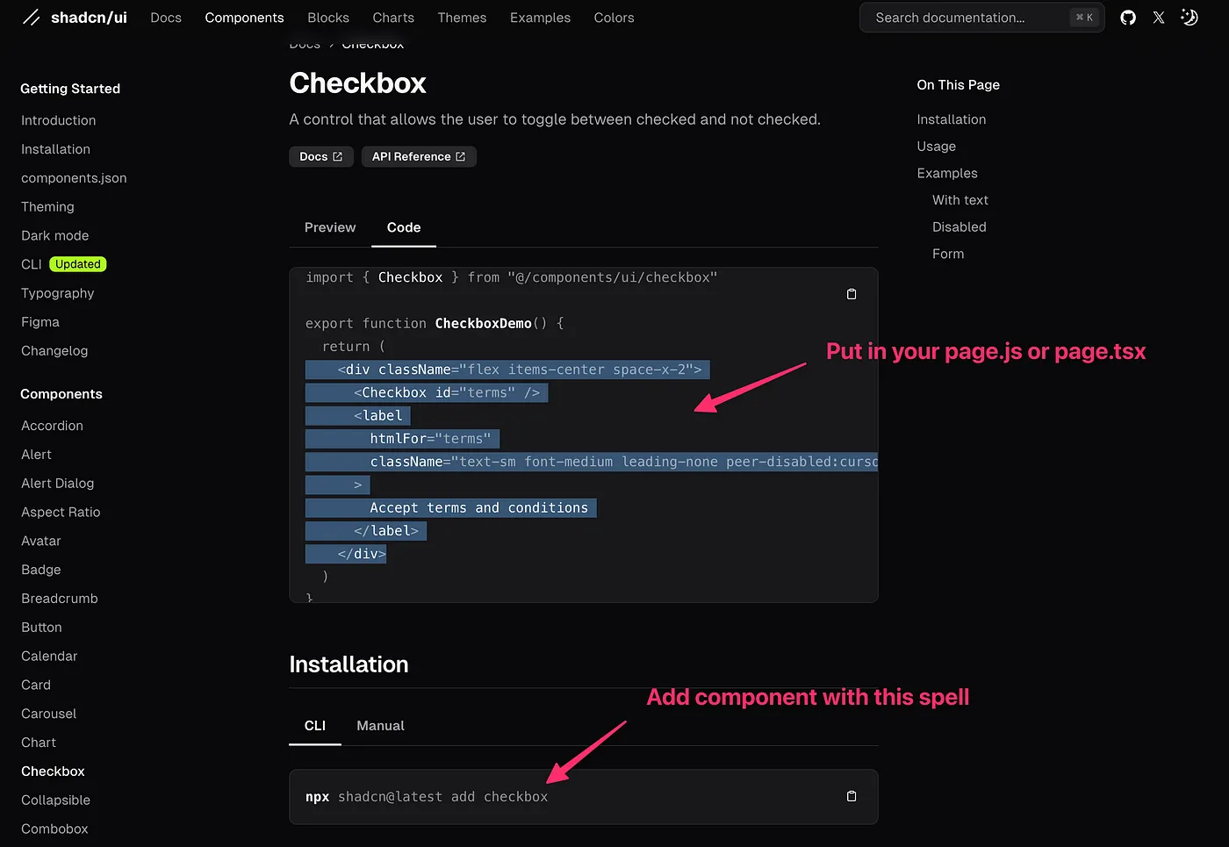Open Theming in the sidebar
The height and width of the screenshot is (847, 1229).
(x=47, y=207)
